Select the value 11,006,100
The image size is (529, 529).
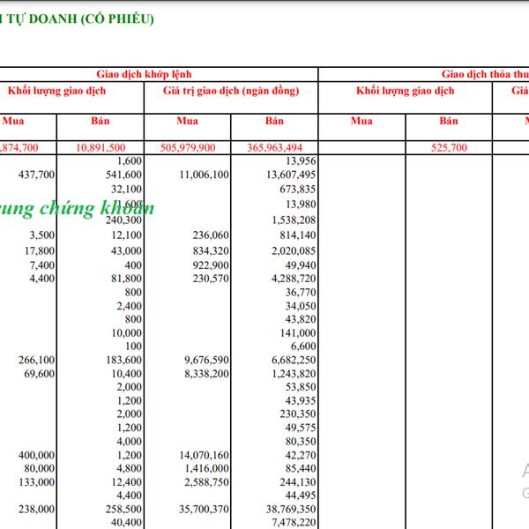pyautogui.click(x=205, y=175)
